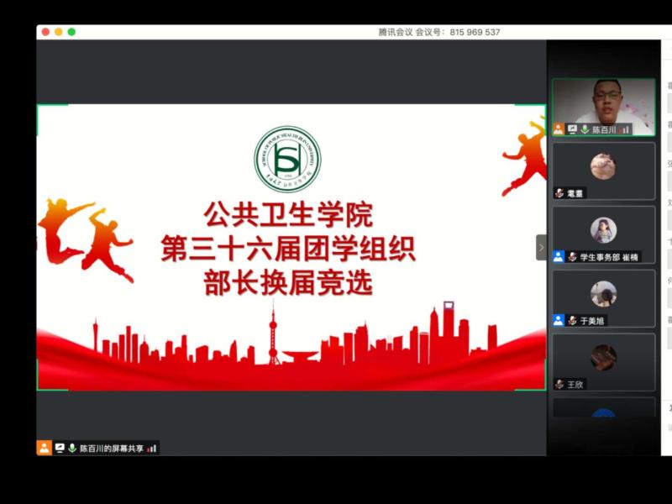The image size is (672, 504).
Task: Click the screen-share icon in the bottom sharing bar
Action: click(60, 449)
